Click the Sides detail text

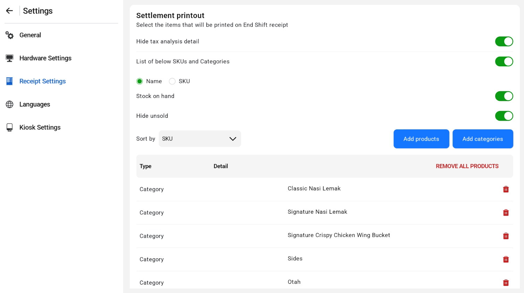(295, 259)
